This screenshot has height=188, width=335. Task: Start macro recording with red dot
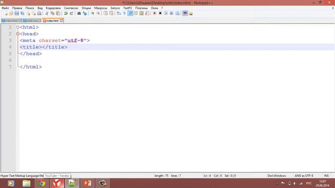click(154, 14)
